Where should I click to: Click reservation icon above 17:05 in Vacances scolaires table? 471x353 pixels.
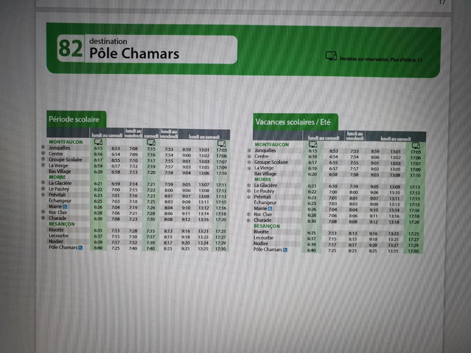[416, 146]
